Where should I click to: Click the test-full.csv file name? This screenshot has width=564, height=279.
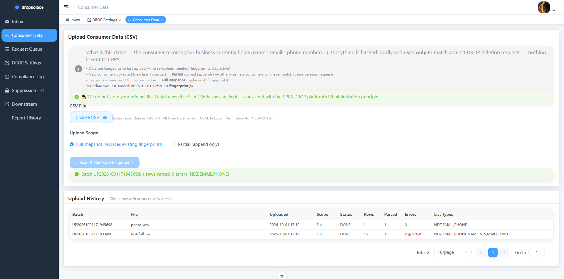[140, 234]
